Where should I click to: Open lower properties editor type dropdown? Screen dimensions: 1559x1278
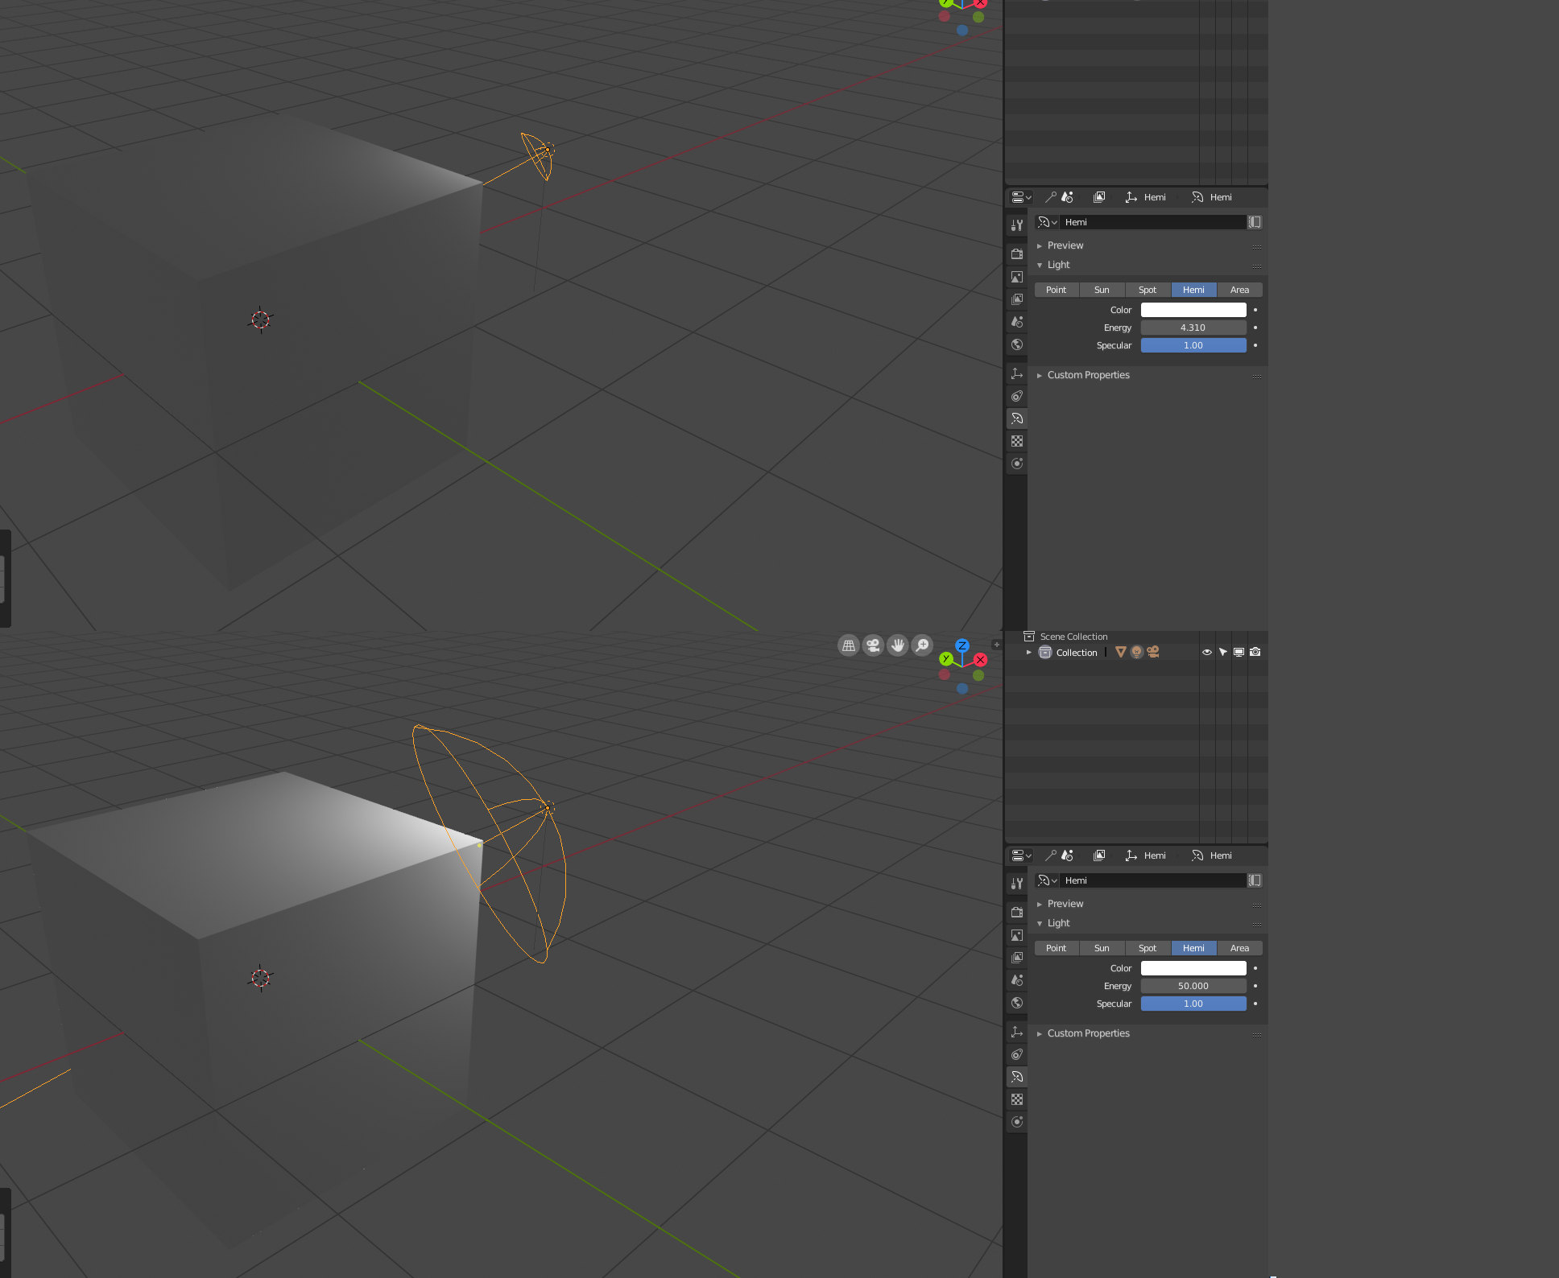point(1021,855)
